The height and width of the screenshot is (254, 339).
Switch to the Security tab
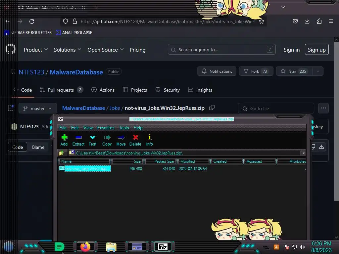[x=168, y=90]
